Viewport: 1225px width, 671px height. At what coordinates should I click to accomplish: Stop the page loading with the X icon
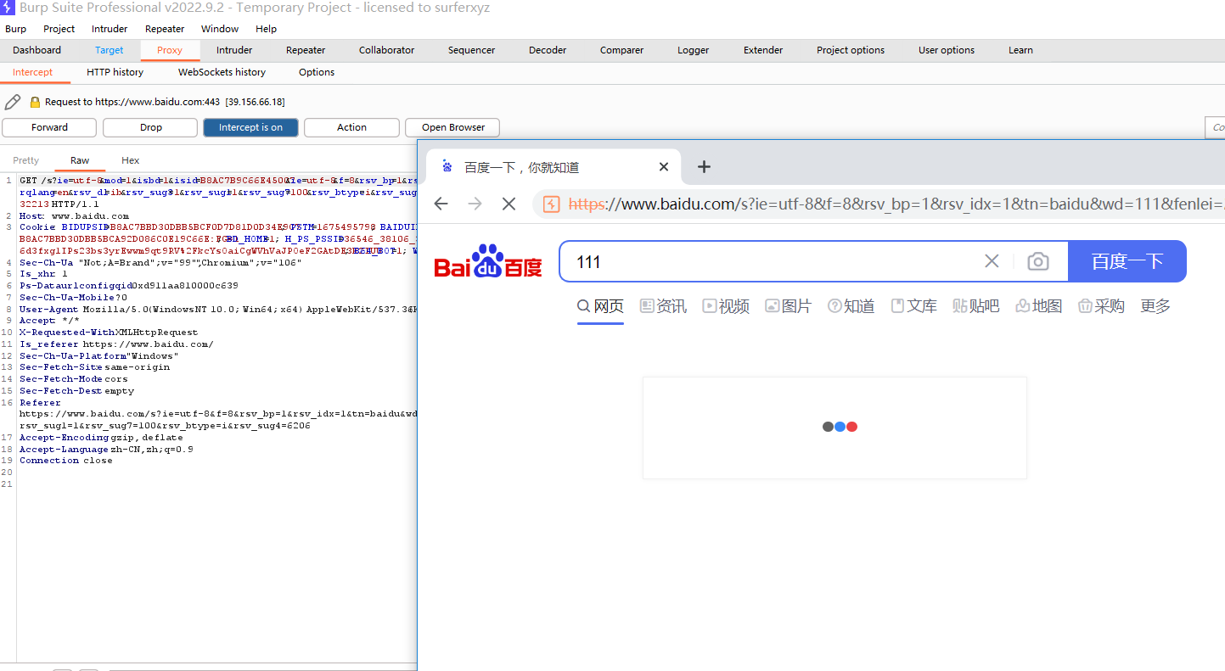tap(509, 204)
